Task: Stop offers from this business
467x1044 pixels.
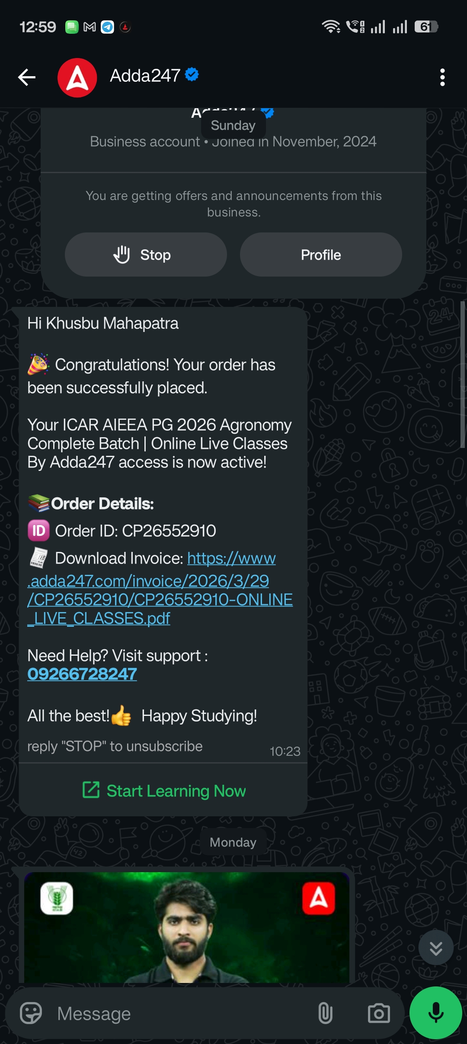Action: 146,255
